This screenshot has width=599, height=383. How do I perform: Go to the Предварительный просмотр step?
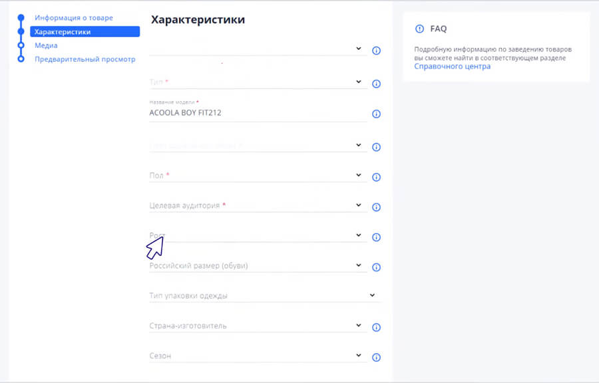pyautogui.click(x=85, y=59)
